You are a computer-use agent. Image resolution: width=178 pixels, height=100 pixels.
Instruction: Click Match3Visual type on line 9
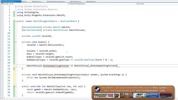pyautogui.click(x=60, y=30)
